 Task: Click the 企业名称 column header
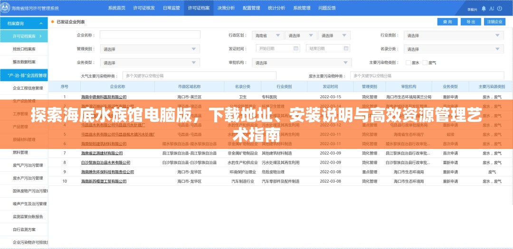click(x=117, y=87)
